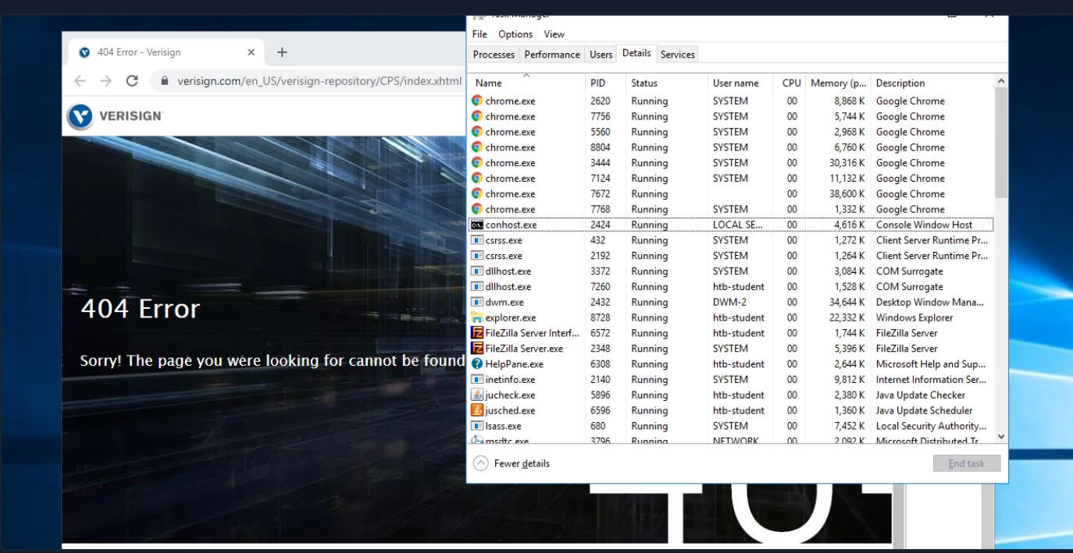Image resolution: width=1073 pixels, height=553 pixels.
Task: Select the Chrome icon for process 7124
Action: point(477,179)
